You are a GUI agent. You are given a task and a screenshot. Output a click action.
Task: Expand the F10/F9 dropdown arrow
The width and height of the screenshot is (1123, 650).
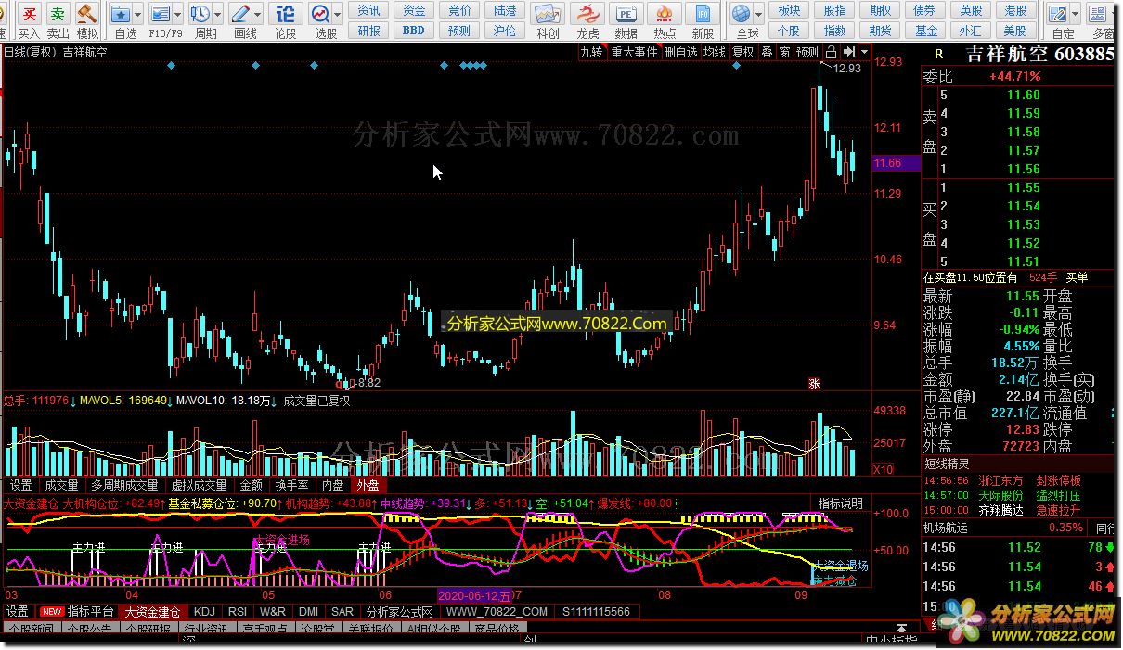pos(178,15)
